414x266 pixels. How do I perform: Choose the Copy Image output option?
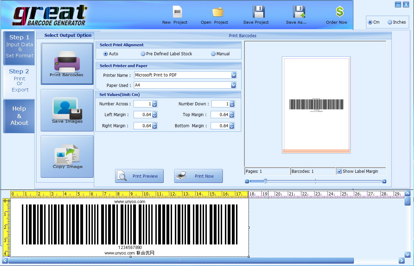tap(67, 156)
